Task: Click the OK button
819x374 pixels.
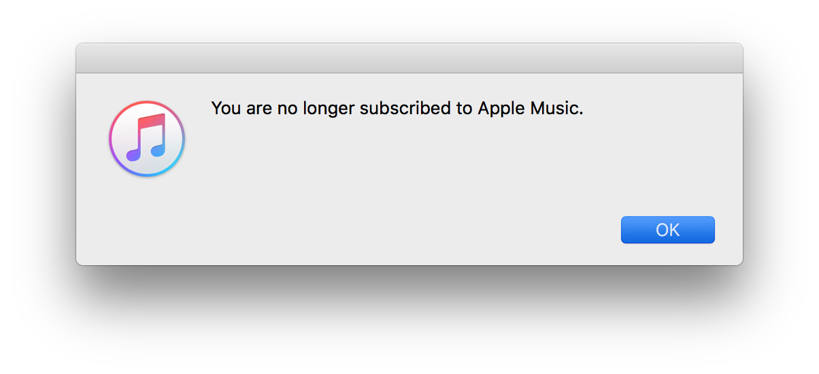Action: pyautogui.click(x=667, y=230)
